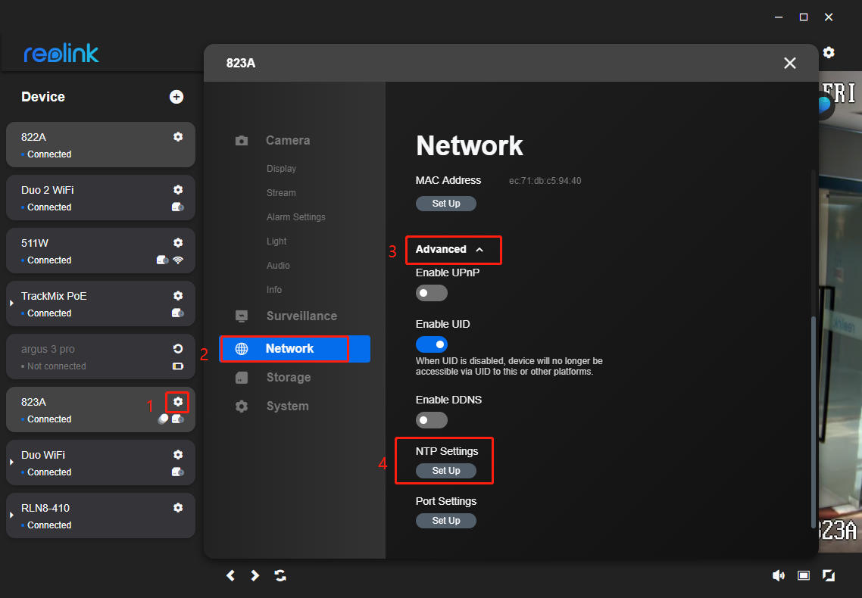Click the settings panel vertical scrollbar
862x598 pixels.
814,422
